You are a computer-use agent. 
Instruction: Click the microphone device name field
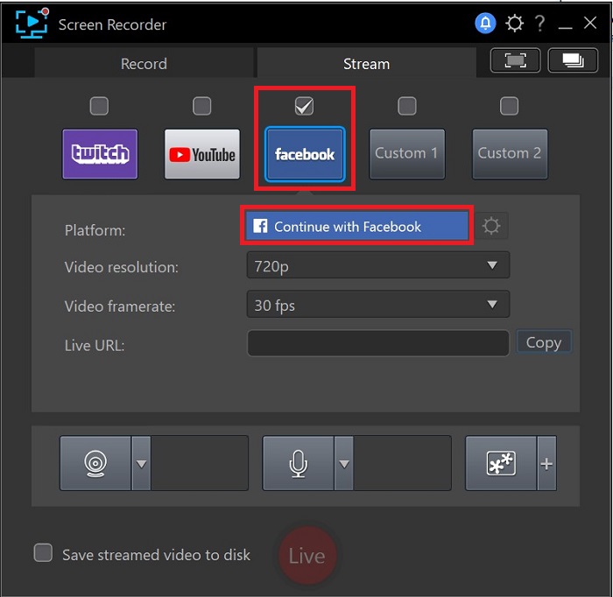click(x=402, y=463)
